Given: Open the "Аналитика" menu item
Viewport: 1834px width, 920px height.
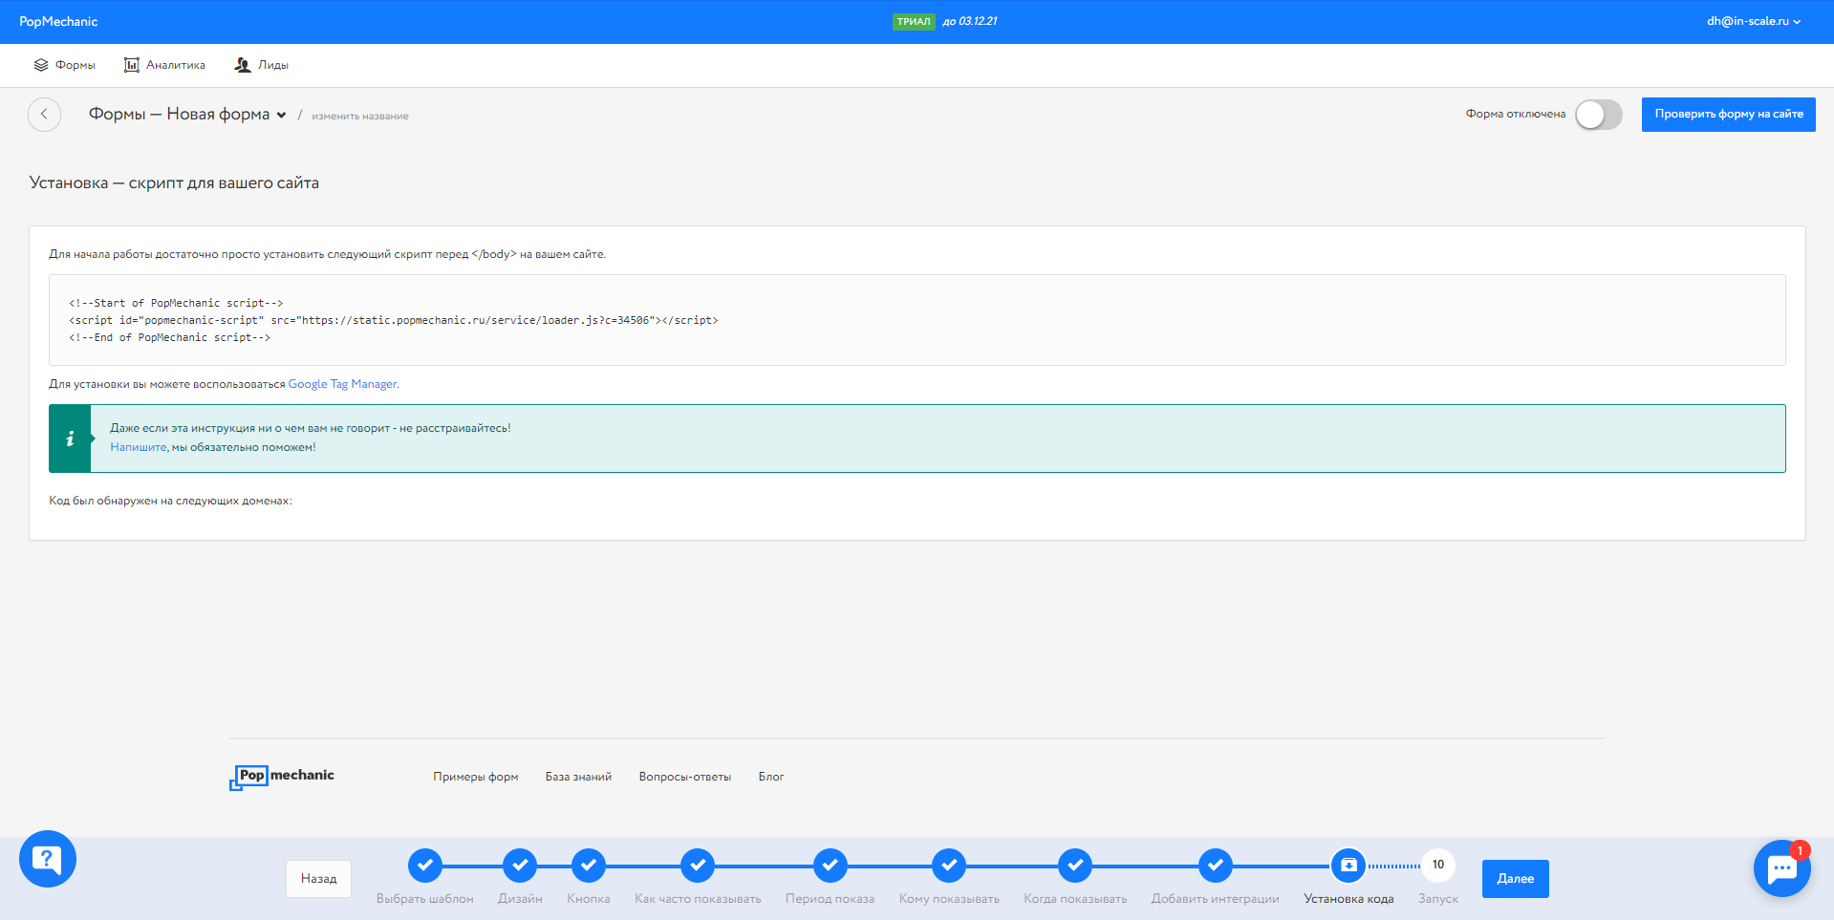Looking at the screenshot, I should [165, 65].
